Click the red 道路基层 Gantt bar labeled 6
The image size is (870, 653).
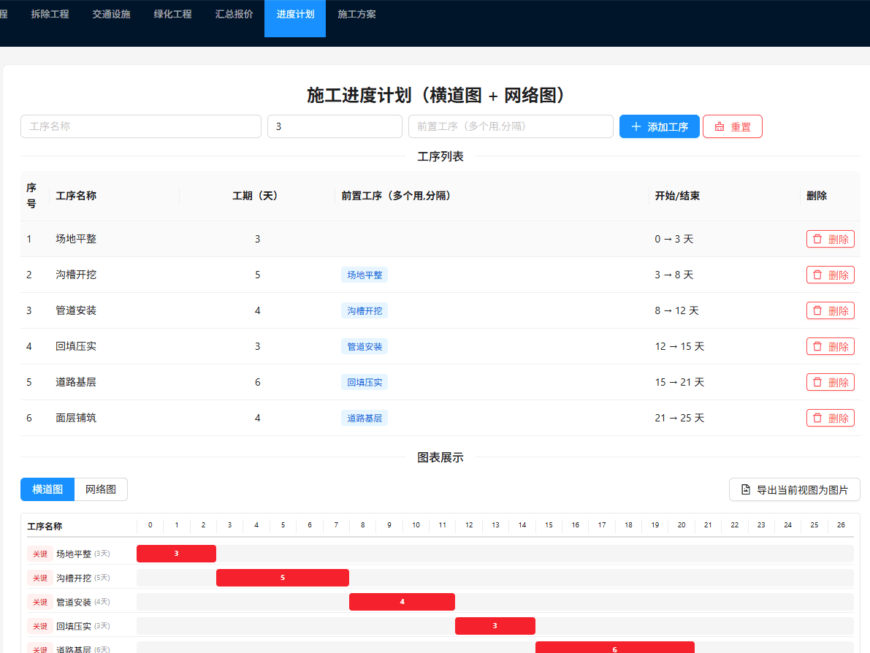point(615,647)
